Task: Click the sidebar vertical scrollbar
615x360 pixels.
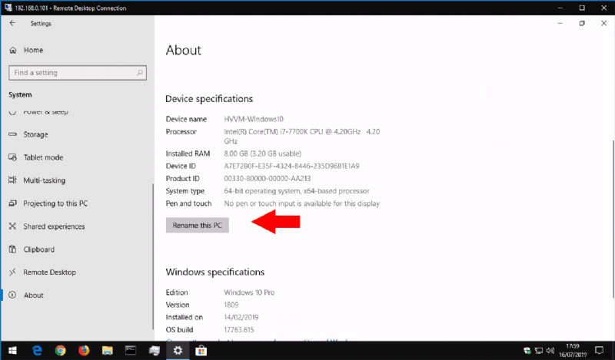Action: (x=153, y=257)
